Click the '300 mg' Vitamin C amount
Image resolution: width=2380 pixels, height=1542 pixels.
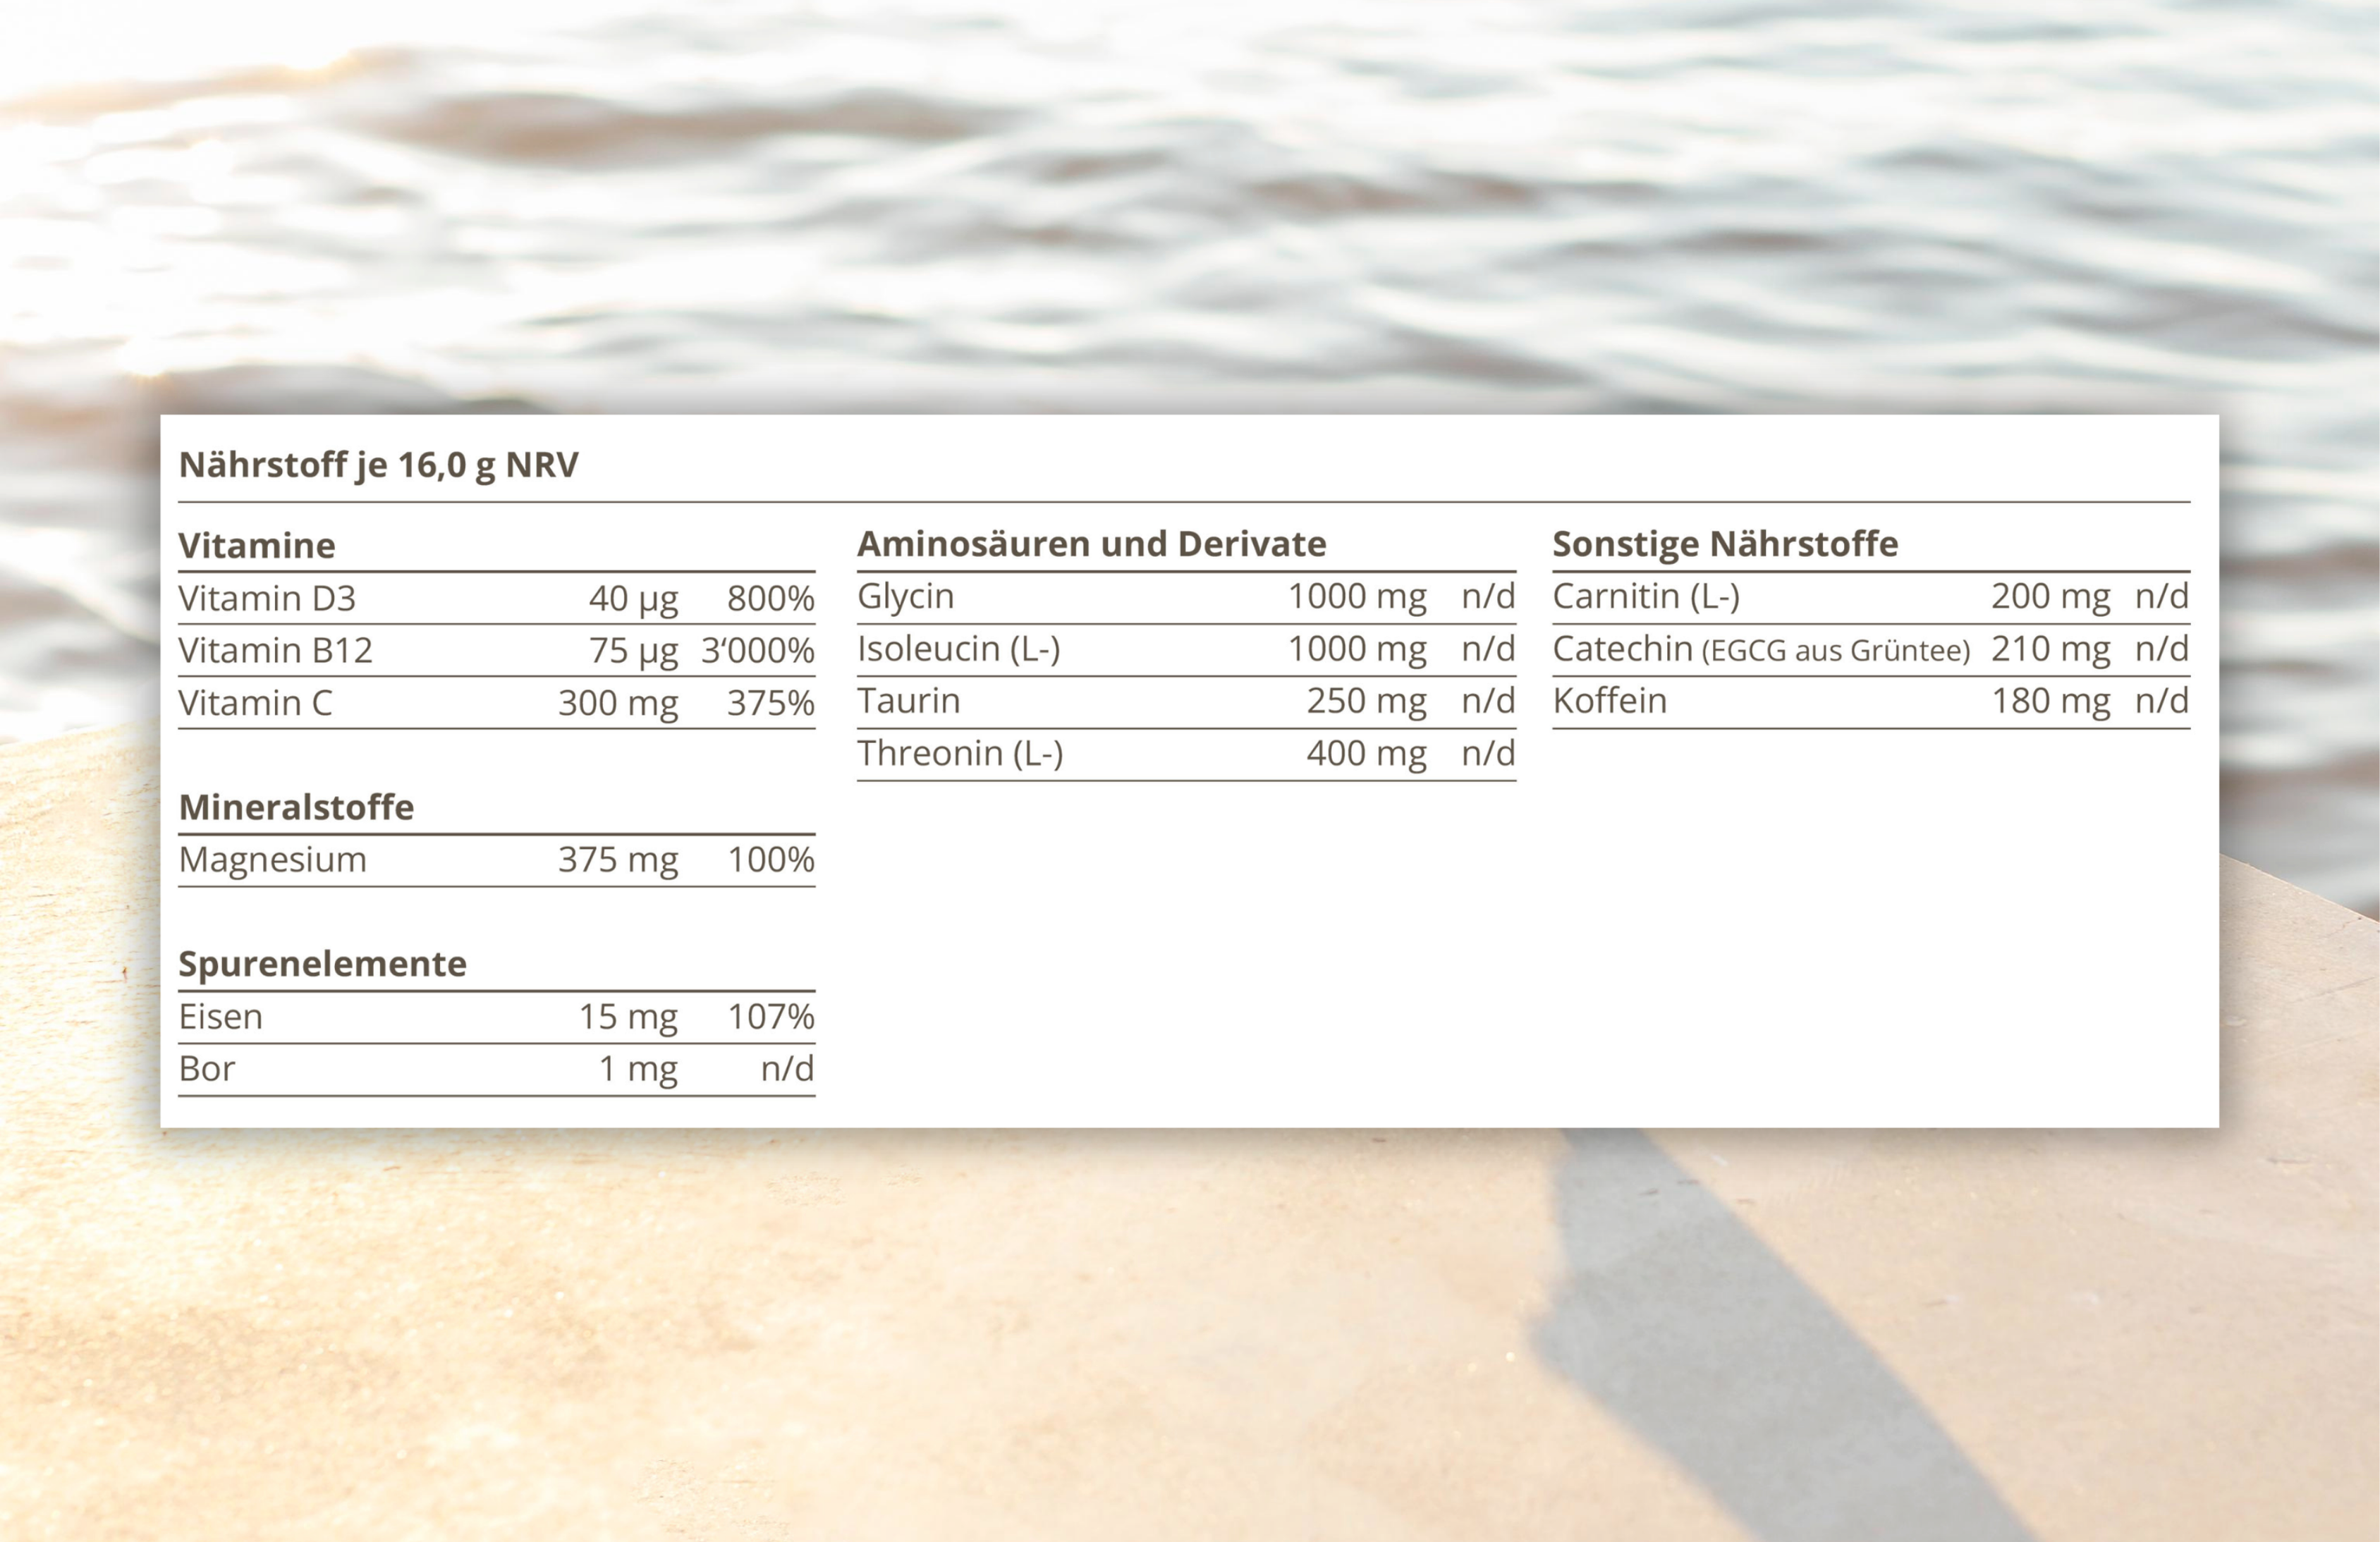(x=618, y=705)
